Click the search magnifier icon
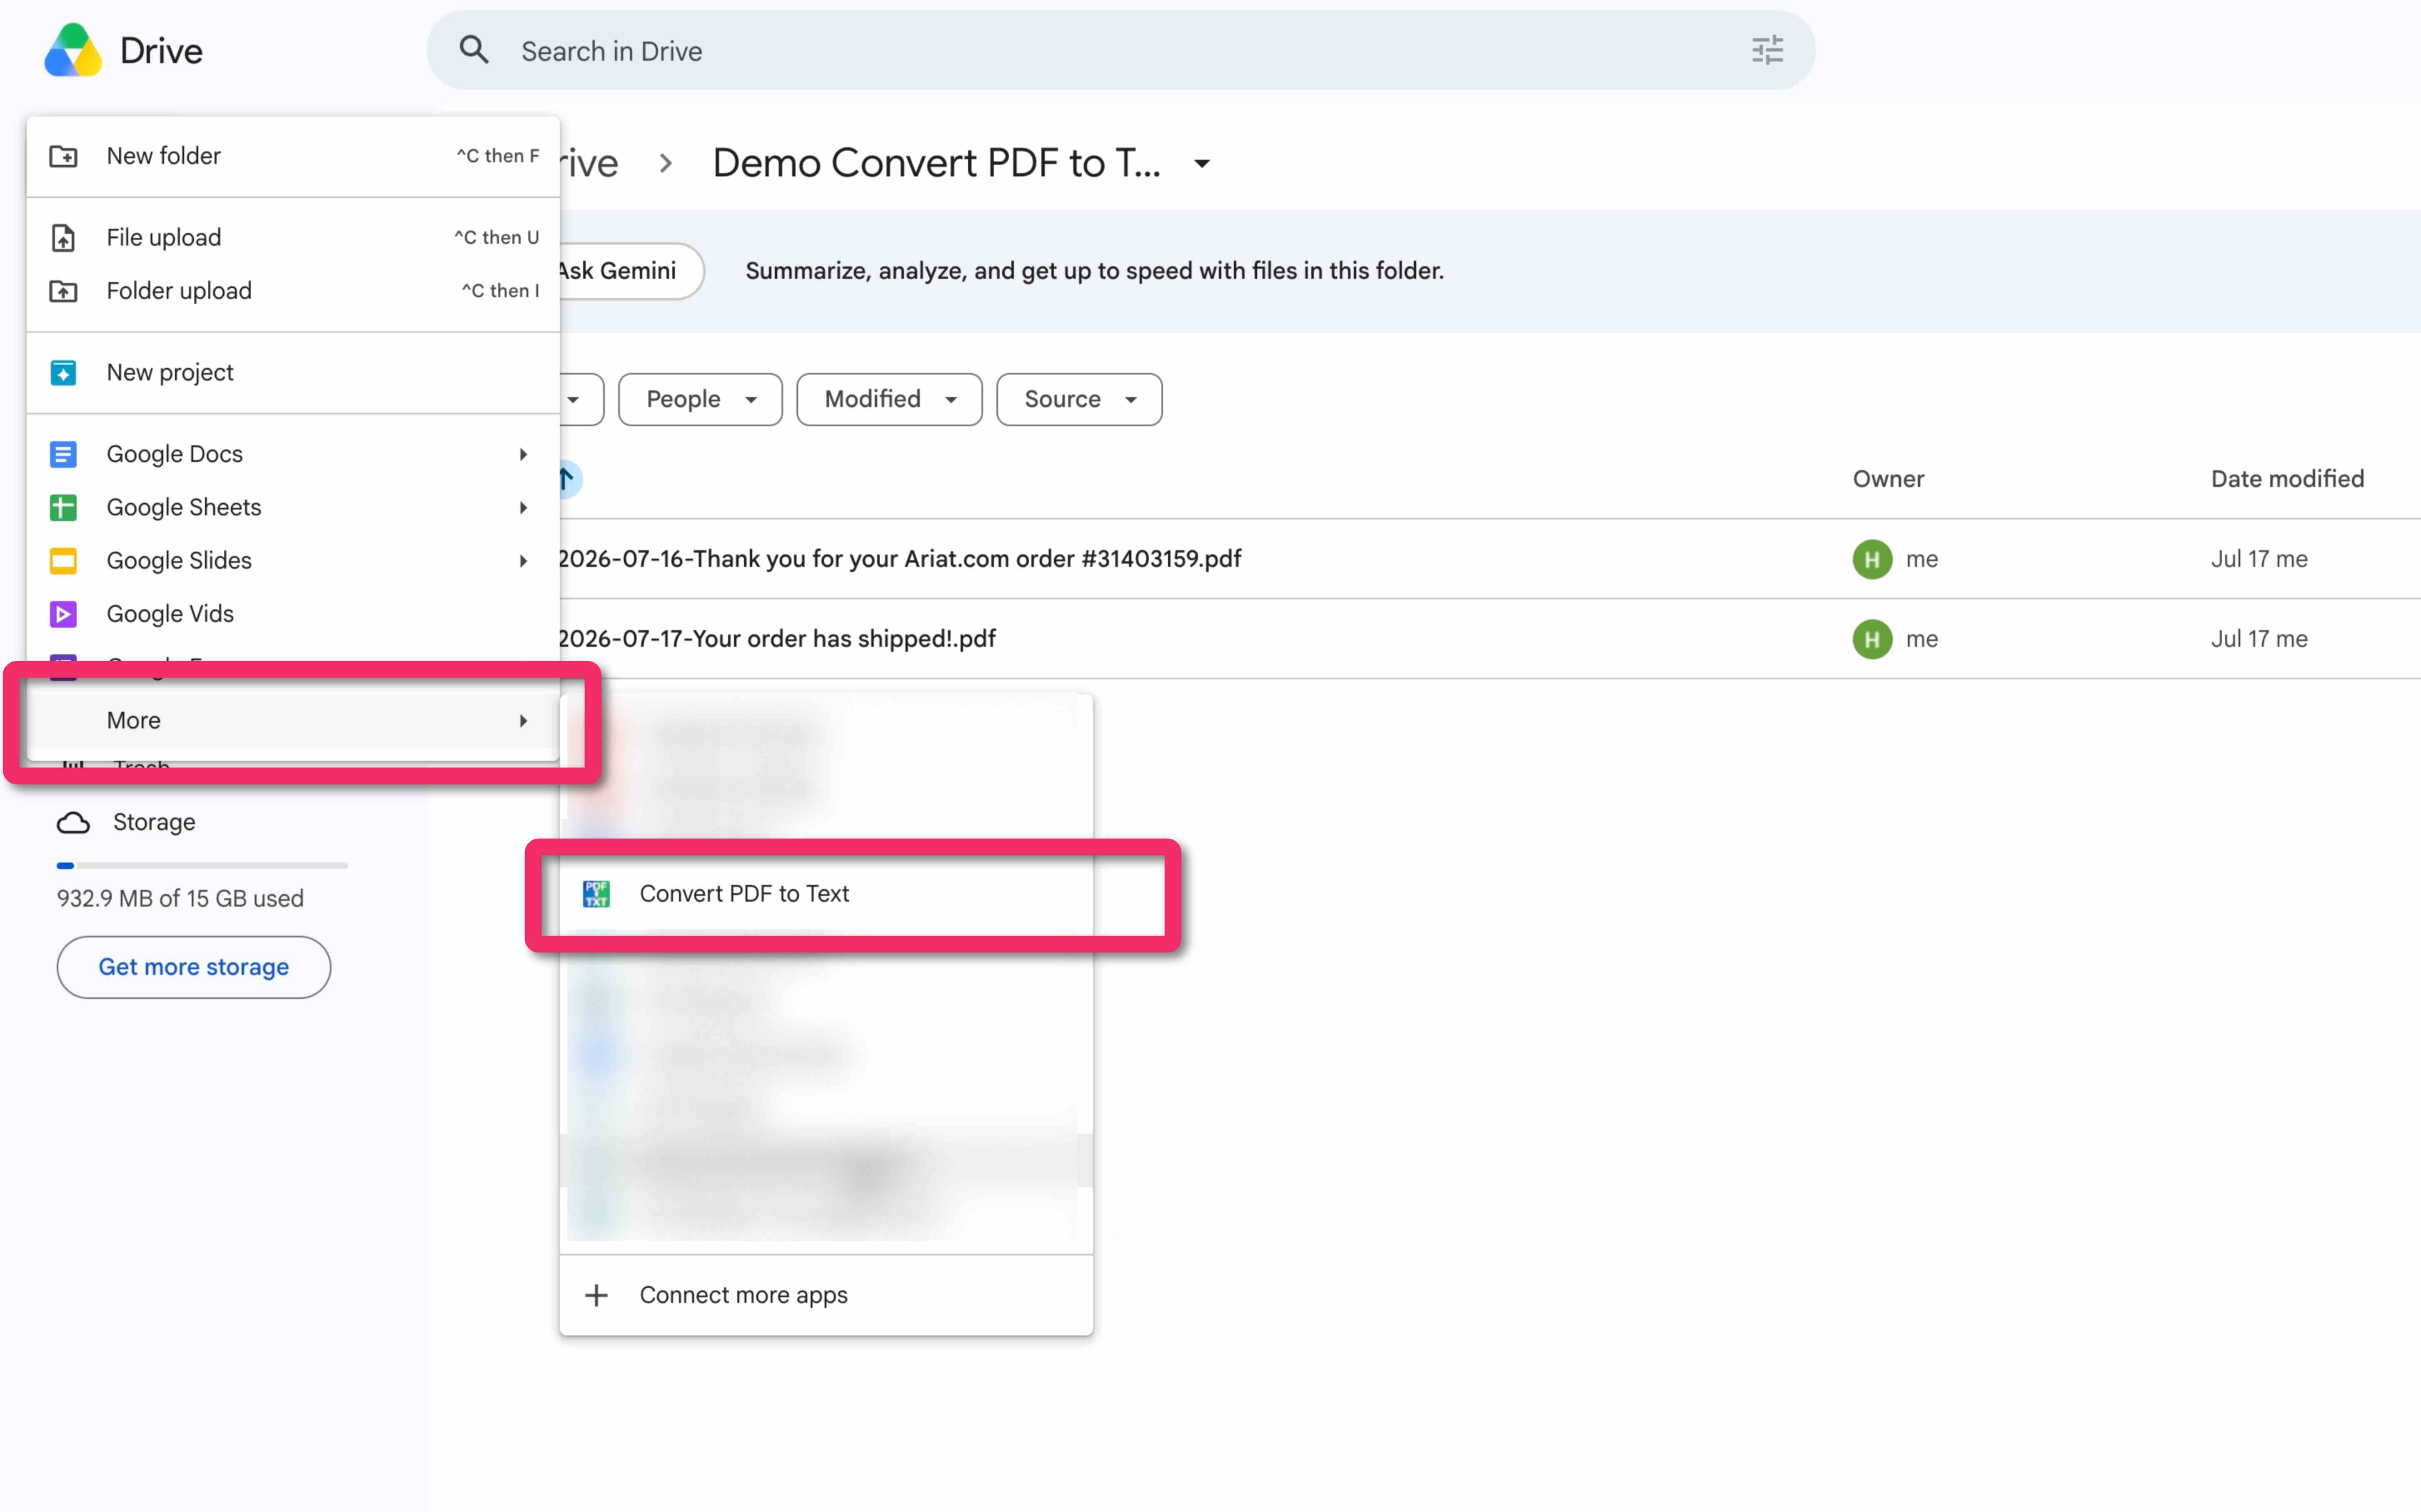Viewport: 2421px width, 1512px height. [x=474, y=50]
